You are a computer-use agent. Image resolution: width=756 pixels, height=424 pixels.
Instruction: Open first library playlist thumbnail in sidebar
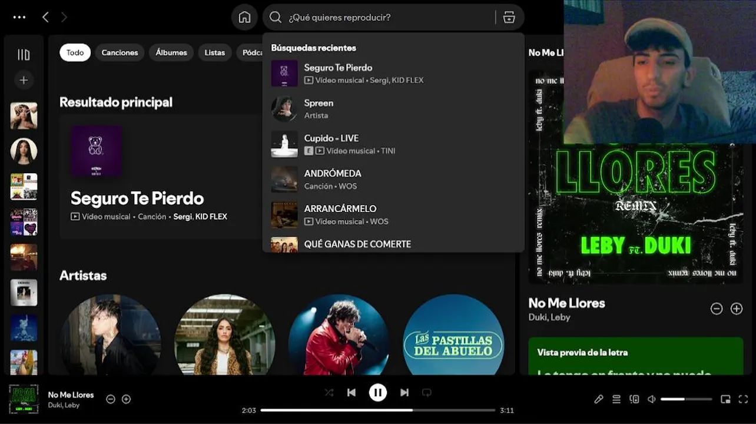coord(24,116)
